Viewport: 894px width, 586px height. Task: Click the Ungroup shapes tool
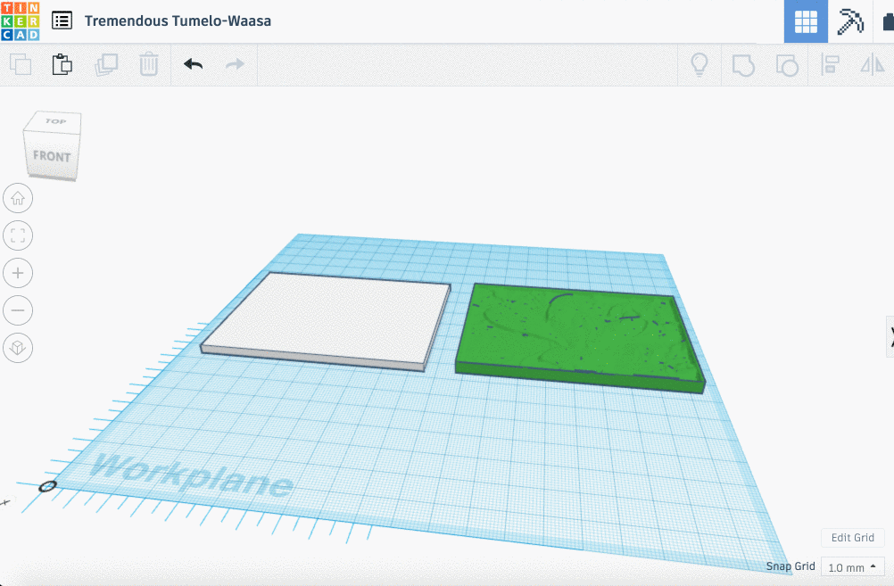(787, 65)
